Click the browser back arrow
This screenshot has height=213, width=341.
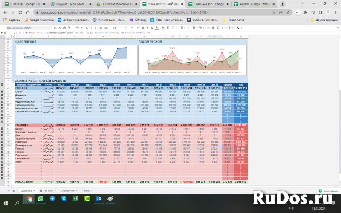pyautogui.click(x=5, y=13)
